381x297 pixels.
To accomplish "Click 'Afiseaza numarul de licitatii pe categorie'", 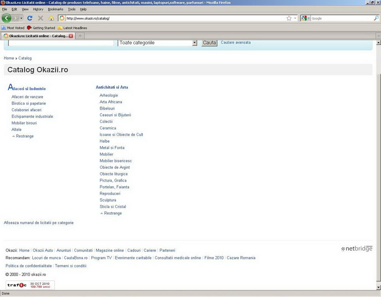I will point(38,223).
